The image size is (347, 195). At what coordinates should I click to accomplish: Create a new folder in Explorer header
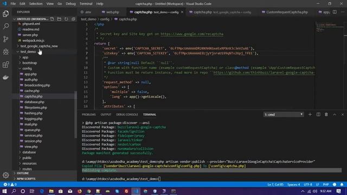click(59, 19)
